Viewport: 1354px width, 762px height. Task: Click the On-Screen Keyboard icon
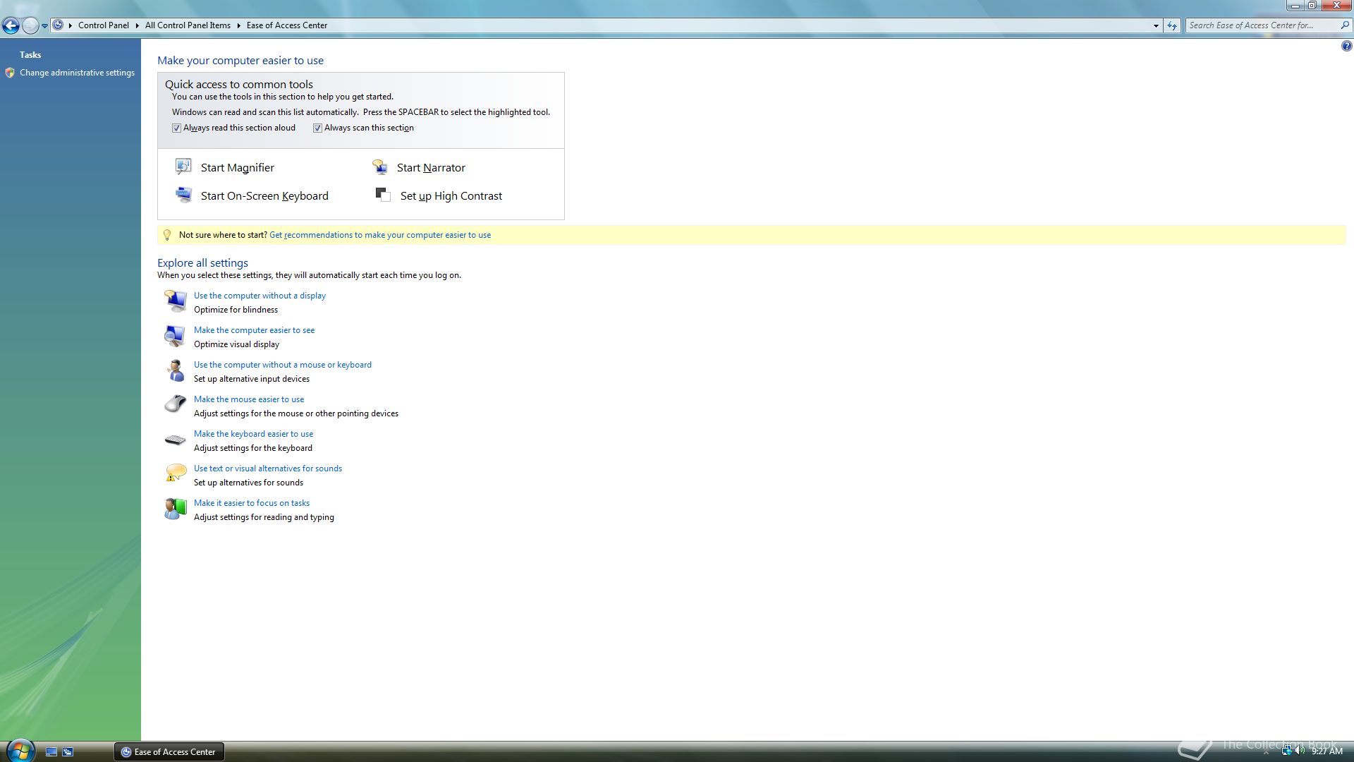183,195
